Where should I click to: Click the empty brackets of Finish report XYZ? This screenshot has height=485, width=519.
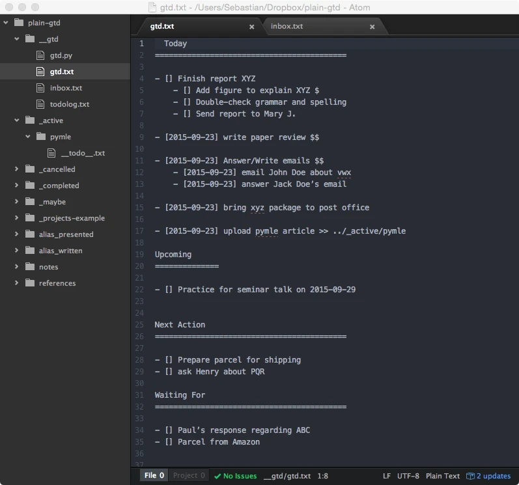click(169, 79)
